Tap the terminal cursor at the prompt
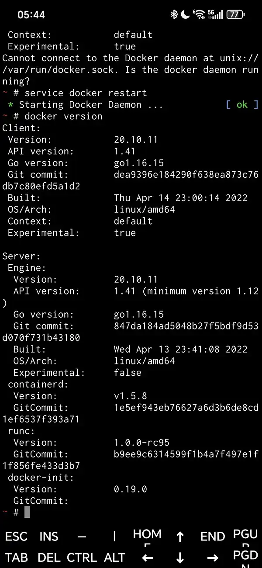The height and width of the screenshot is (568, 262). point(27,512)
